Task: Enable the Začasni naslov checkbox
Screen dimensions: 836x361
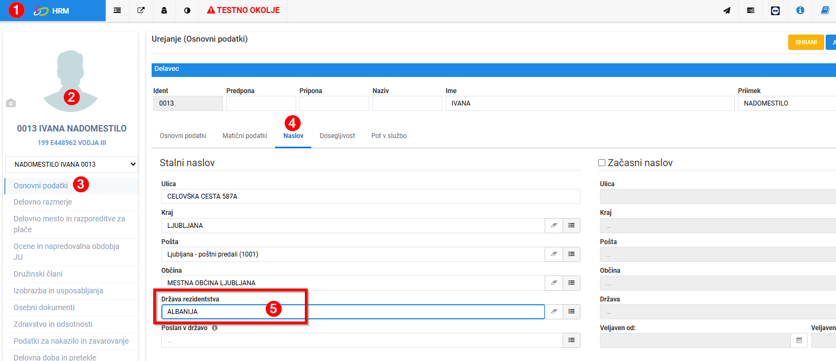Action: point(602,163)
